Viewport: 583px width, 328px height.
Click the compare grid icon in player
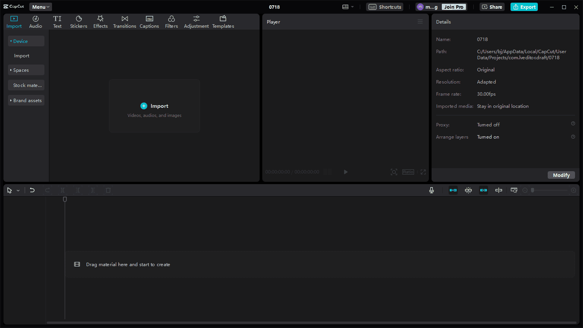click(328, 172)
